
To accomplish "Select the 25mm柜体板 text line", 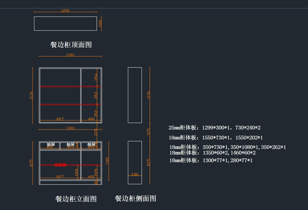I will [x=214, y=128].
